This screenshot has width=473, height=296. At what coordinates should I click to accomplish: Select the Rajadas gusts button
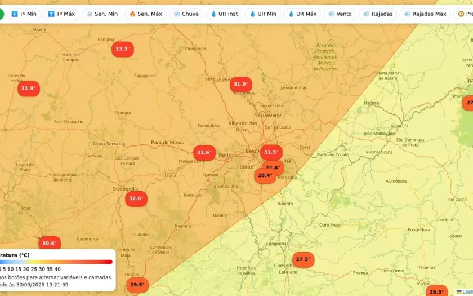click(378, 14)
